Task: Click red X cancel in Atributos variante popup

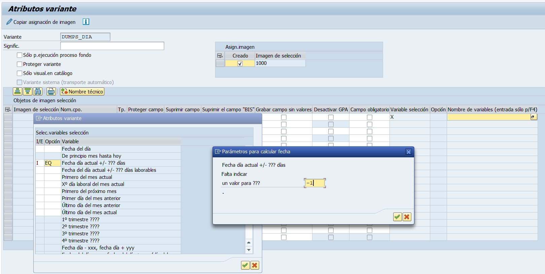Action: tap(254, 265)
